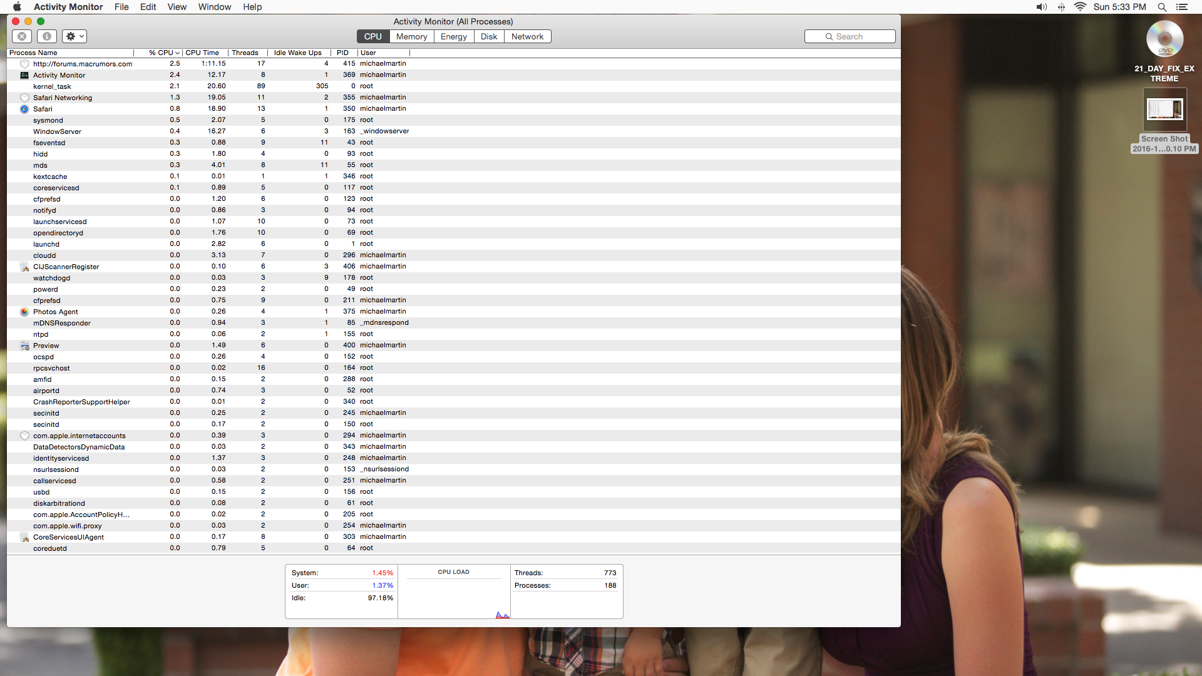The width and height of the screenshot is (1202, 676).
Task: Switch to the Energy tab
Action: click(x=453, y=36)
